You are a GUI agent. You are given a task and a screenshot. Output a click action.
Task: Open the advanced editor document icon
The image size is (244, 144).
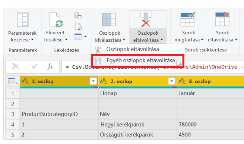tap(79, 26)
